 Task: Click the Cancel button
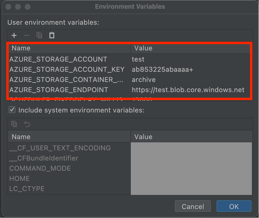pyautogui.click(x=193, y=206)
